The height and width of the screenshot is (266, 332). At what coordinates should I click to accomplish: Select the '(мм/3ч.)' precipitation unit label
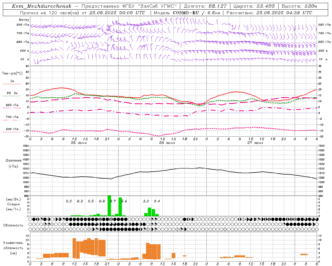(x=13, y=199)
